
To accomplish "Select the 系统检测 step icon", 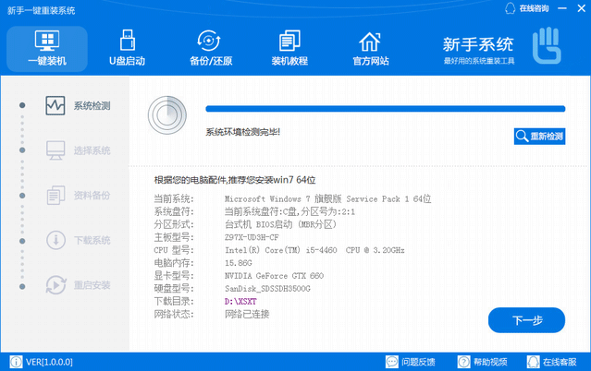I will tap(55, 105).
